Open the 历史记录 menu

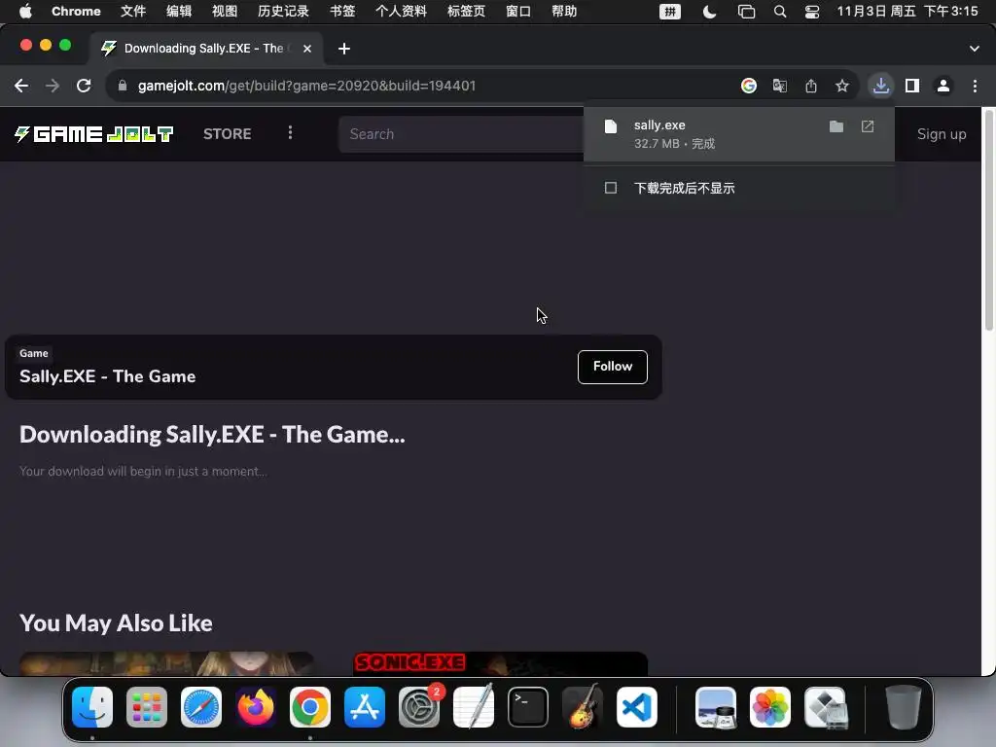coord(283,12)
